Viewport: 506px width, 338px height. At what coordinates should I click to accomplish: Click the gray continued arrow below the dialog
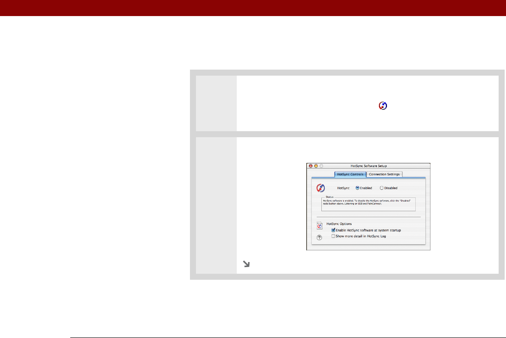tap(246, 264)
